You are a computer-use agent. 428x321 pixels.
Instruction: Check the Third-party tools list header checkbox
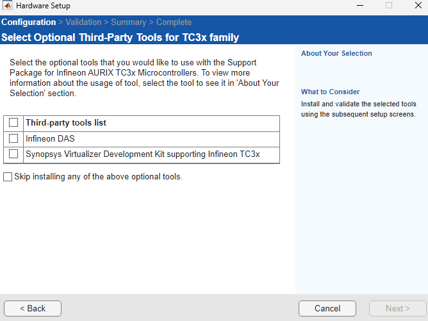(x=13, y=122)
